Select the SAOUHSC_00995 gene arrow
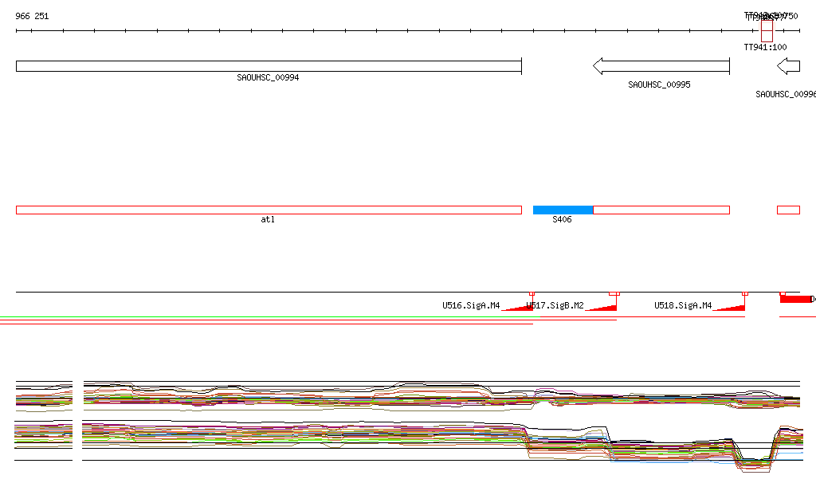Screen dimensions: 816x487 click(661, 66)
